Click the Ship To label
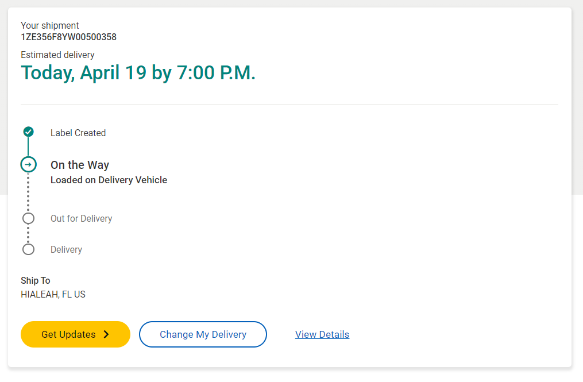Screen dimensions: 583x382 coord(36,280)
